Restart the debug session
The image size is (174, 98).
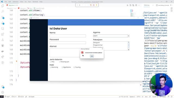tap(91, 5)
